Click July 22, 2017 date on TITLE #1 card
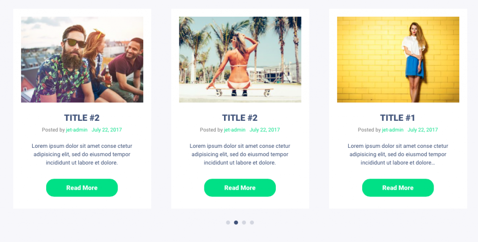This screenshot has height=242, width=478. click(x=422, y=130)
